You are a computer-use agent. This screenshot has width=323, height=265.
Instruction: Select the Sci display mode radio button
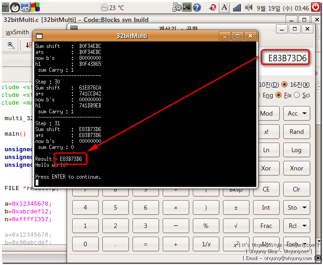297,95
